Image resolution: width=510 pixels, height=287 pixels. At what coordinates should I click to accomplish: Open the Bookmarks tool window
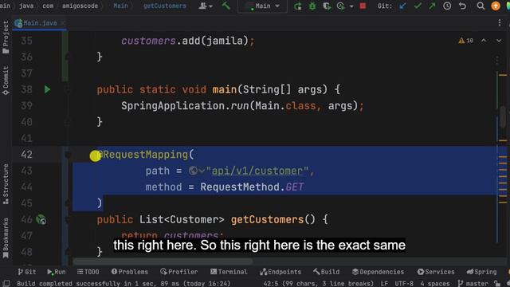tap(6, 238)
